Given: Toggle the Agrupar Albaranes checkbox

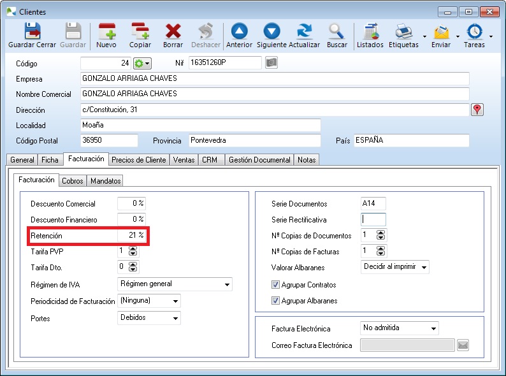Looking at the screenshot, I should [276, 301].
